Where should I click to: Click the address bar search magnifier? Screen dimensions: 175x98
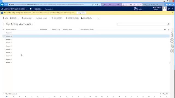tap(93, 5)
